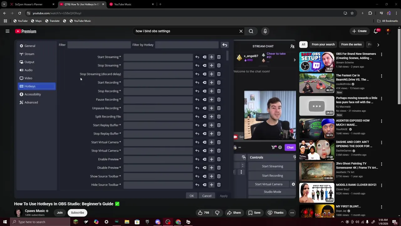Click the URL address bar
Viewport: 401px width, 226px height.
pyautogui.click(x=185, y=13)
